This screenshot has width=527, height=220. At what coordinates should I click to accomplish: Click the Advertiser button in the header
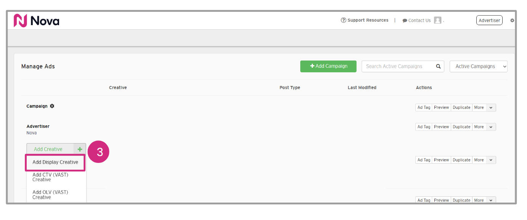pyautogui.click(x=489, y=21)
